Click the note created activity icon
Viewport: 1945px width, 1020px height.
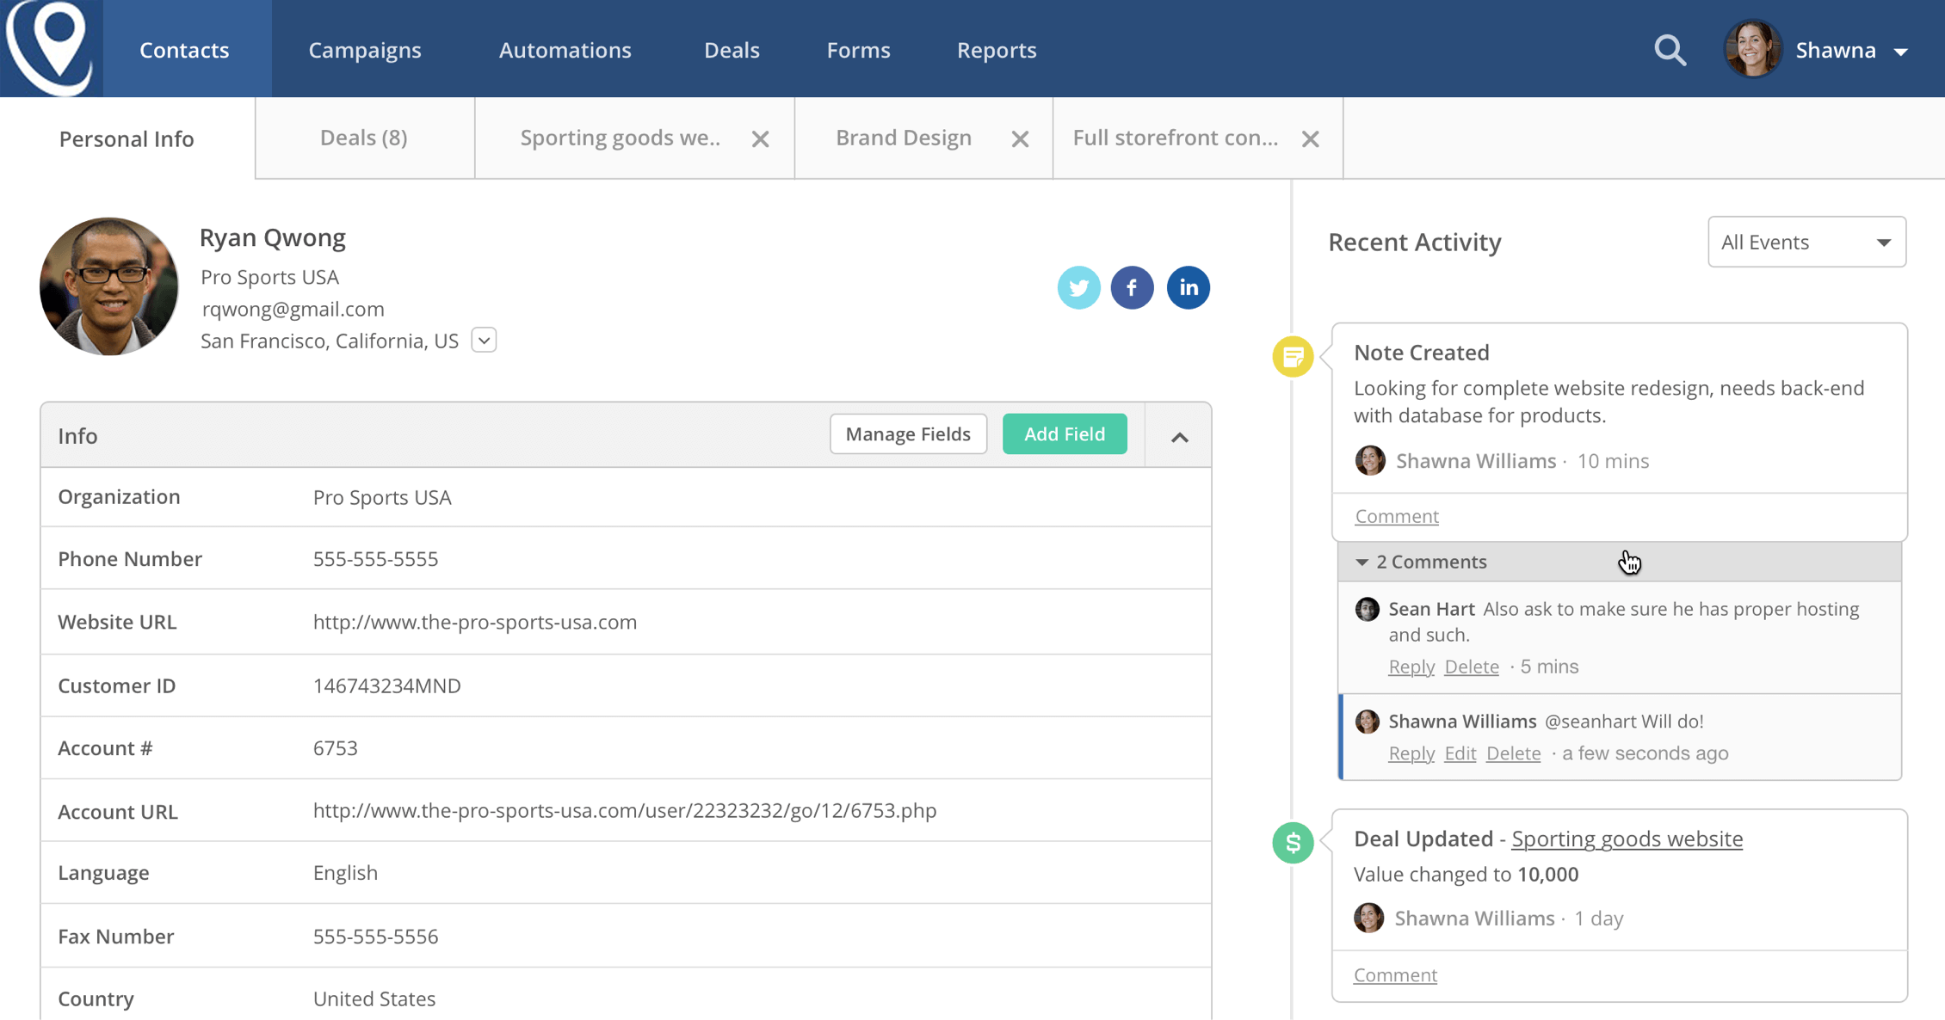click(1292, 356)
